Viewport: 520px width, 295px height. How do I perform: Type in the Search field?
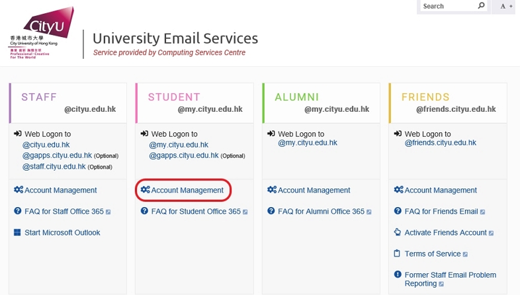(447, 6)
